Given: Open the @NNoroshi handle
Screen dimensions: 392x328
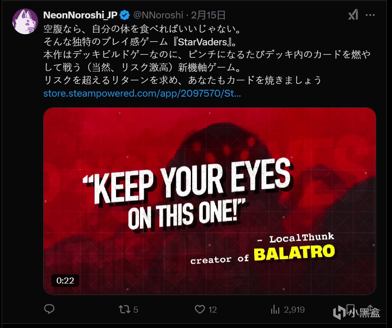Looking at the screenshot, I should (158, 15).
